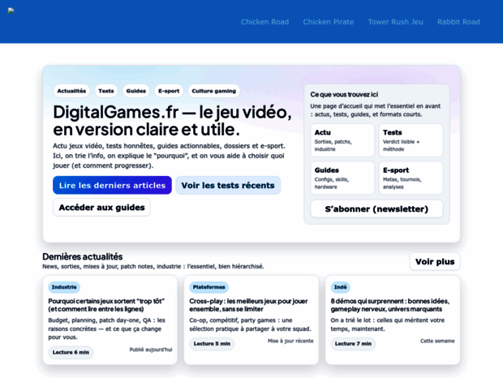Click the Lecture 7 min badge
The height and width of the screenshot is (378, 503).
tap(353, 343)
